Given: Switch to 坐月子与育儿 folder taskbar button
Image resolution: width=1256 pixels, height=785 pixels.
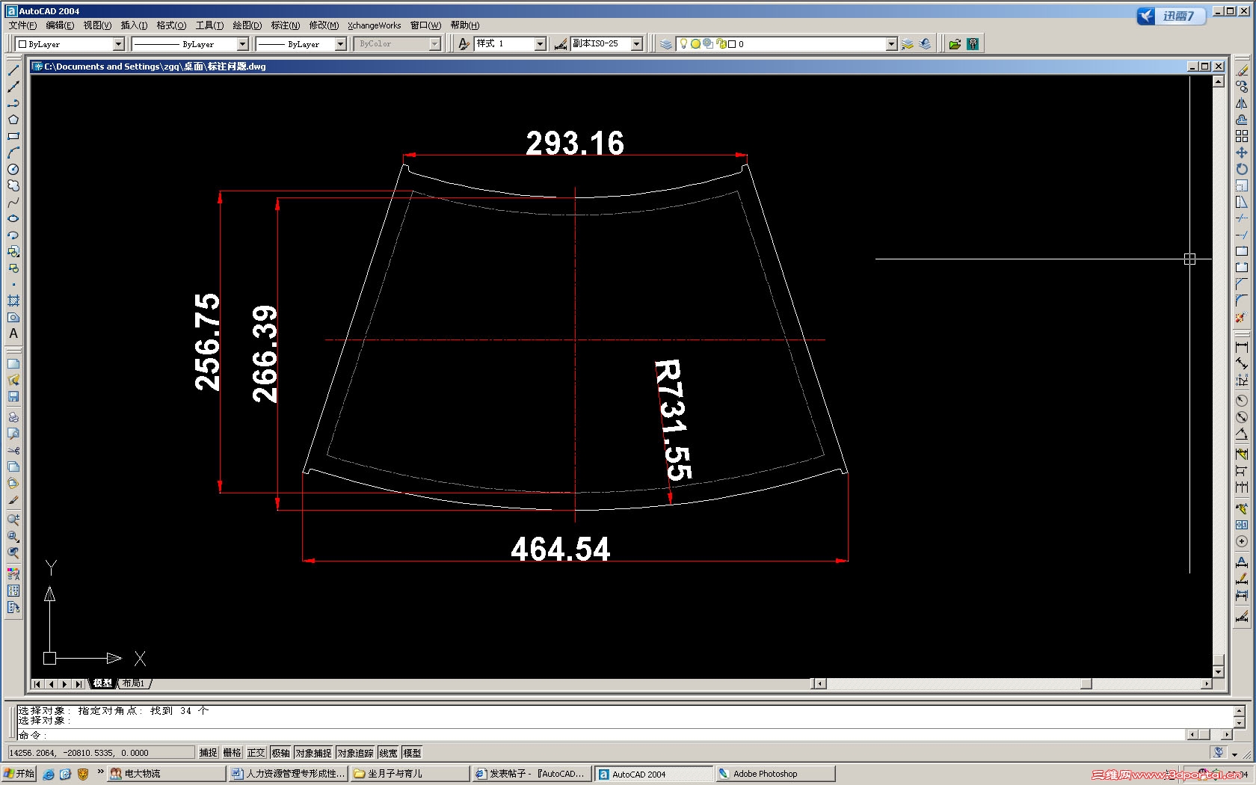Looking at the screenshot, I should [410, 774].
